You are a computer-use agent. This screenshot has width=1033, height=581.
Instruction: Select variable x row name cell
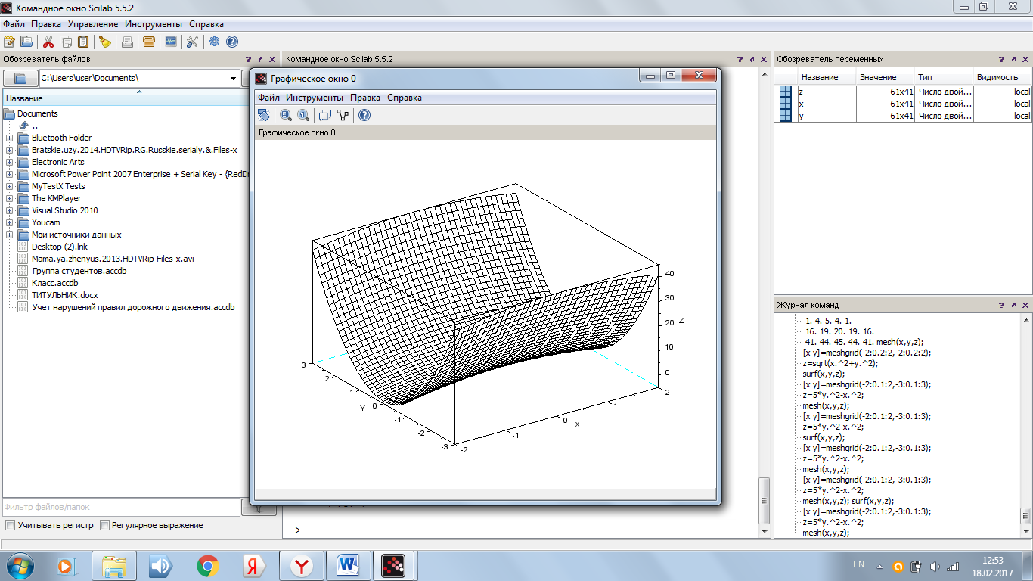[827, 104]
